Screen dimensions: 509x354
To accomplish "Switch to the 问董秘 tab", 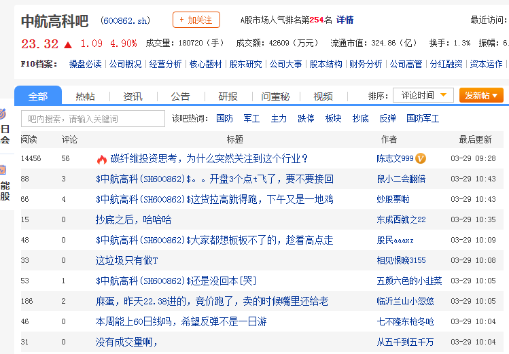I will coord(275,96).
